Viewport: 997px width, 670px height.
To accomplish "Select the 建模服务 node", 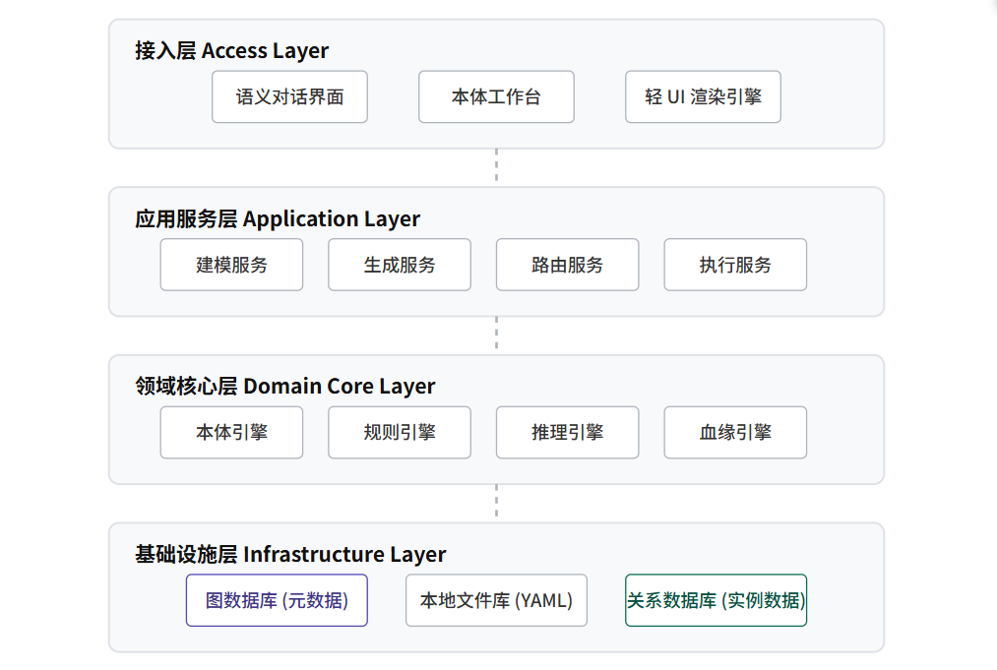I will (231, 265).
